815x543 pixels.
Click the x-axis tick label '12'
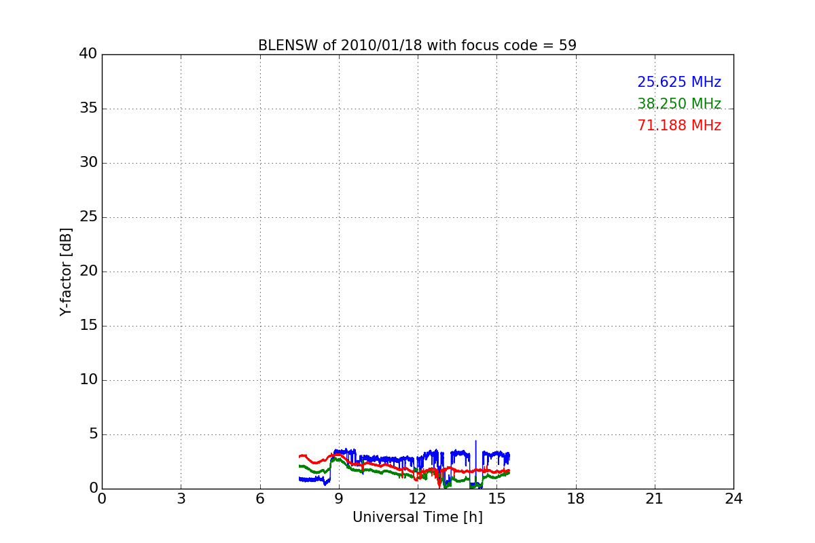click(x=418, y=498)
